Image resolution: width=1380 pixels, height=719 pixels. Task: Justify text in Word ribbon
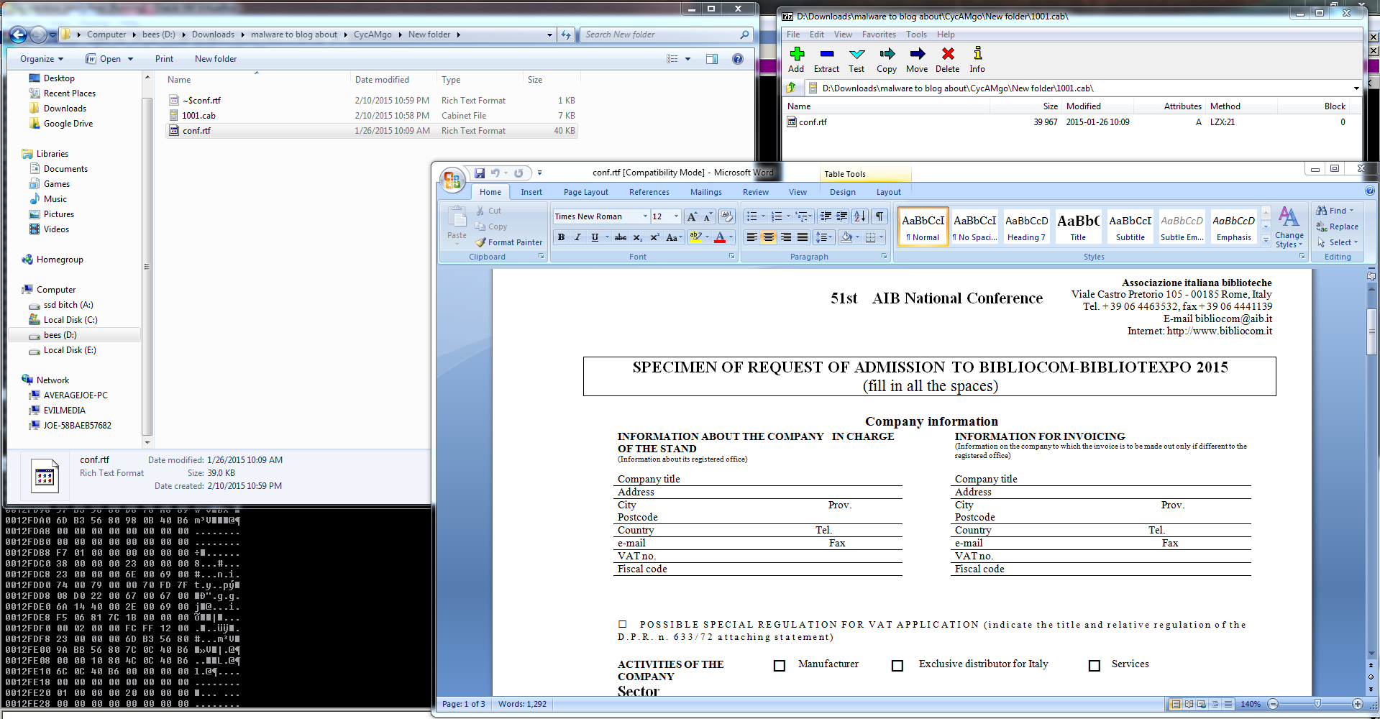(803, 237)
